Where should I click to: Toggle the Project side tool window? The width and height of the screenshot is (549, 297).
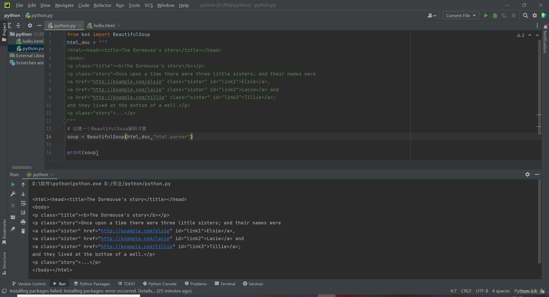click(x=4, y=32)
